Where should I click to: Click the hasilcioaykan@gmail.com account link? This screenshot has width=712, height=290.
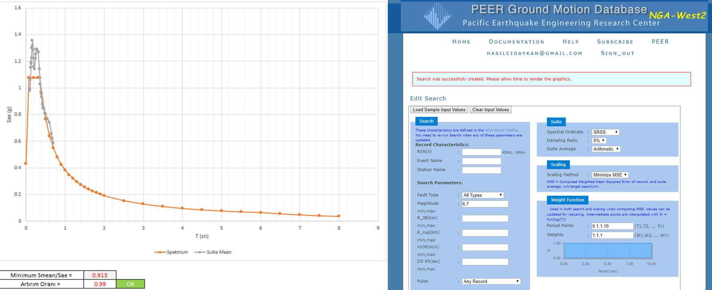(534, 53)
